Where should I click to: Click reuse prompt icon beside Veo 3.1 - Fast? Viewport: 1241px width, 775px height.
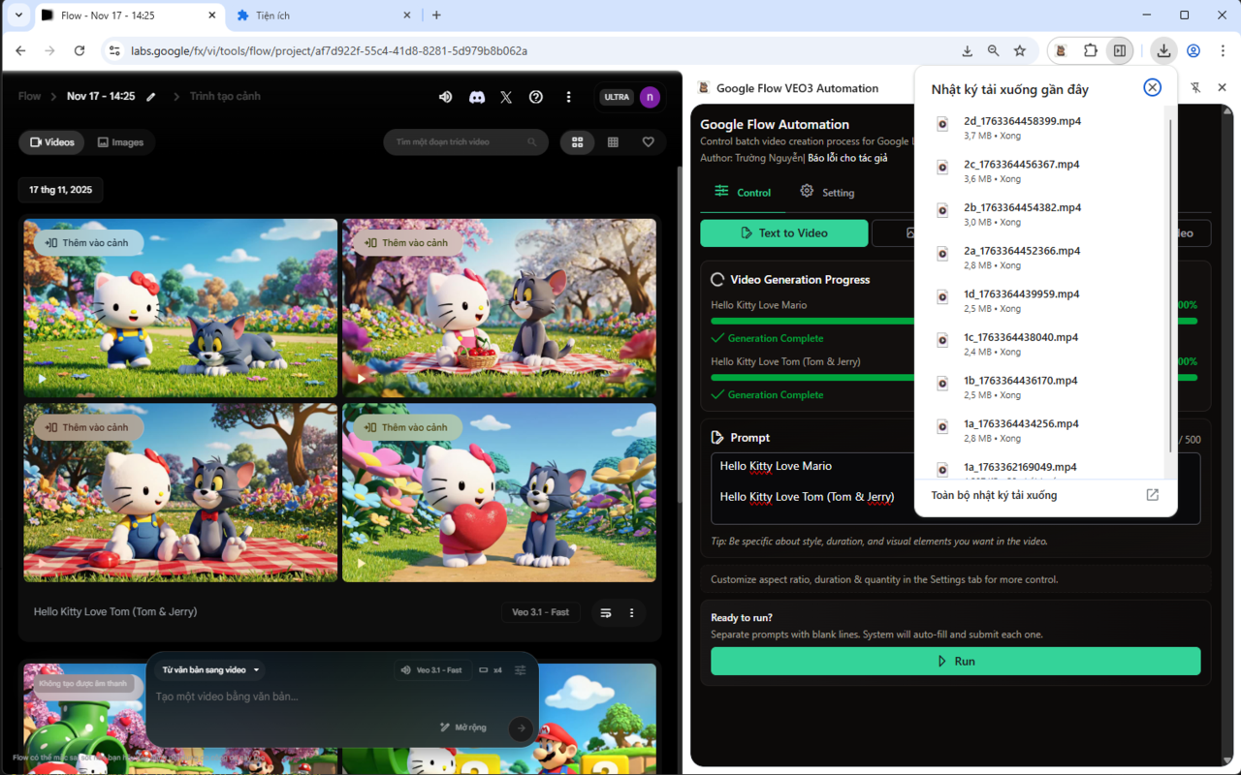pyautogui.click(x=606, y=612)
